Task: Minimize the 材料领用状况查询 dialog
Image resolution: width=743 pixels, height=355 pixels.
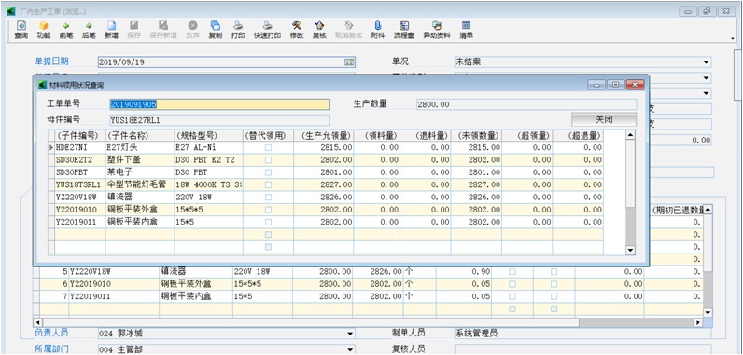Action: (596, 85)
